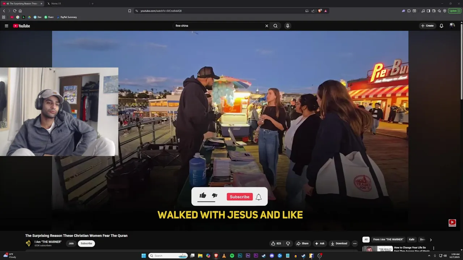Open the Ask AI button
Viewport: 463px width, 260px height.
320,243
